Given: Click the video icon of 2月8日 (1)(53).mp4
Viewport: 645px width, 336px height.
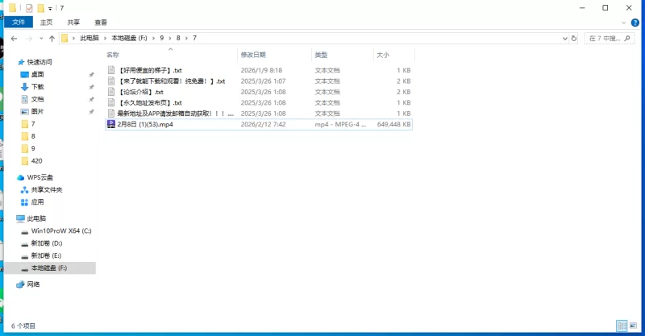Looking at the screenshot, I should pyautogui.click(x=111, y=124).
